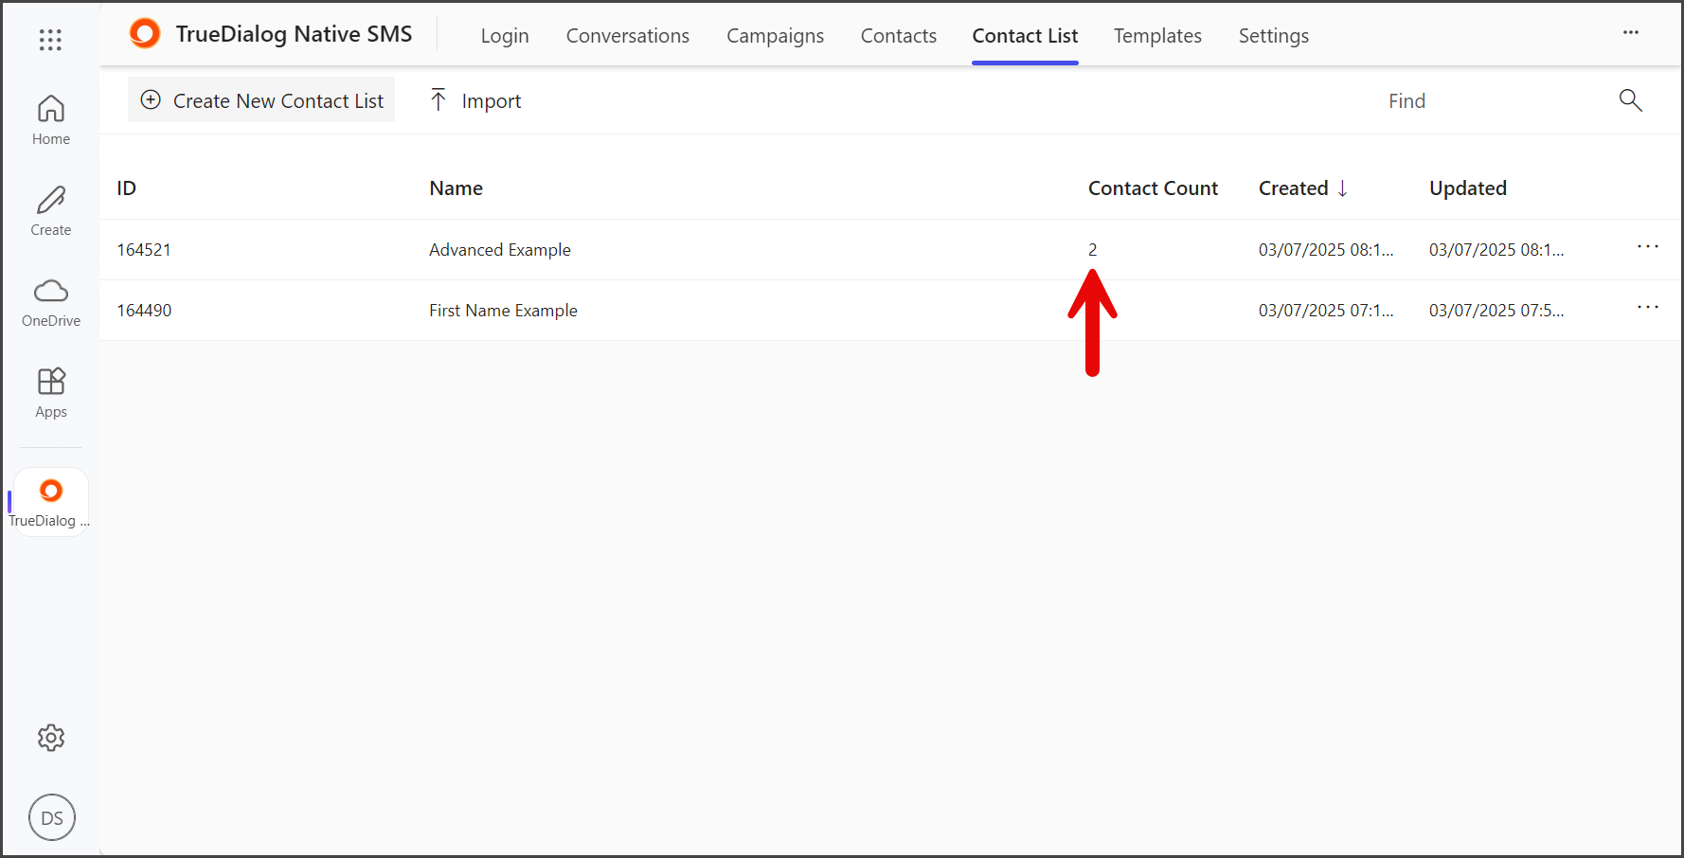Image resolution: width=1684 pixels, height=858 pixels.
Task: Open the First Name Example contact list
Action: pyautogui.click(x=503, y=311)
